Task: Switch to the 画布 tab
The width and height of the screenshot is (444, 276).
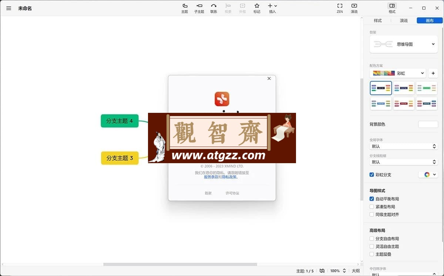Action: click(x=430, y=21)
